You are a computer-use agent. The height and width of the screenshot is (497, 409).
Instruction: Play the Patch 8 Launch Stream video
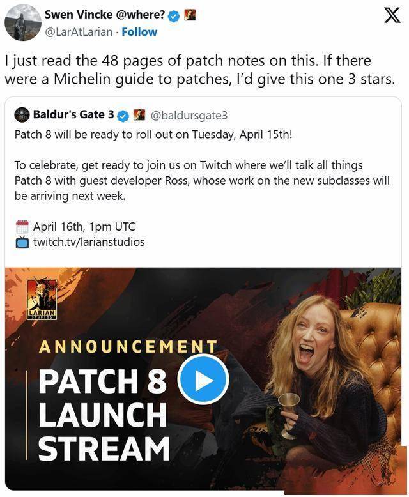click(203, 379)
